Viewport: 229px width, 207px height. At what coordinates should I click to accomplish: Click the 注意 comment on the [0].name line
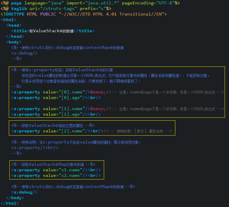(165, 92)
